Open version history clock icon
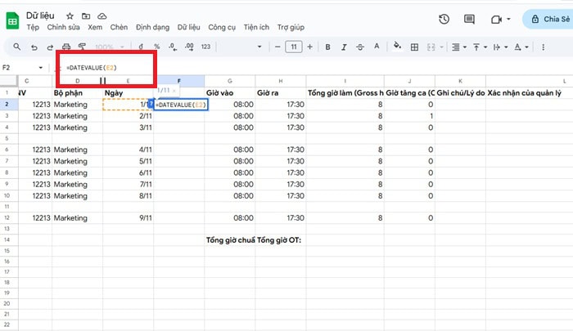Image resolution: width=573 pixels, height=331 pixels. 444,19
